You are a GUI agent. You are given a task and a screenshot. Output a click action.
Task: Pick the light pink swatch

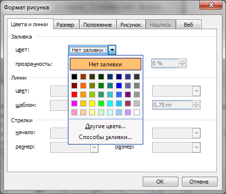coord(74,112)
